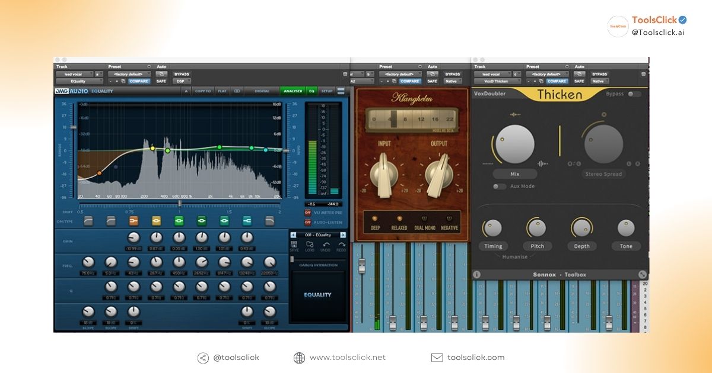This screenshot has height=373, width=712.
Task: Click the resize icon in Sonnox footer
Action: pos(642,275)
